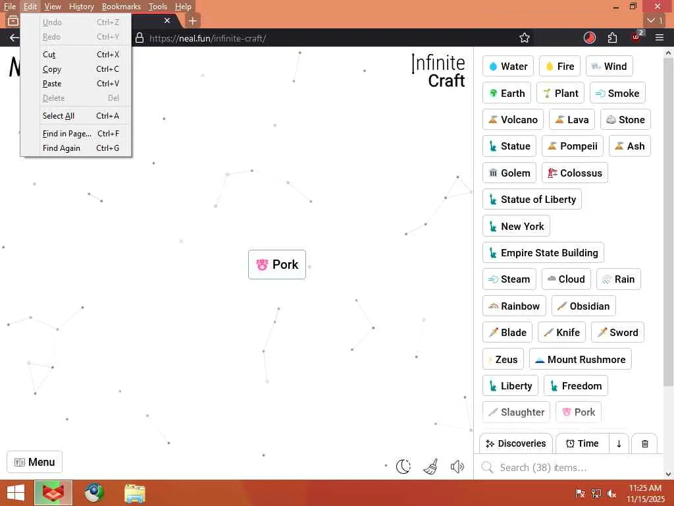Select the Mount Rushmore element
The width and height of the screenshot is (674, 506).
(x=581, y=359)
